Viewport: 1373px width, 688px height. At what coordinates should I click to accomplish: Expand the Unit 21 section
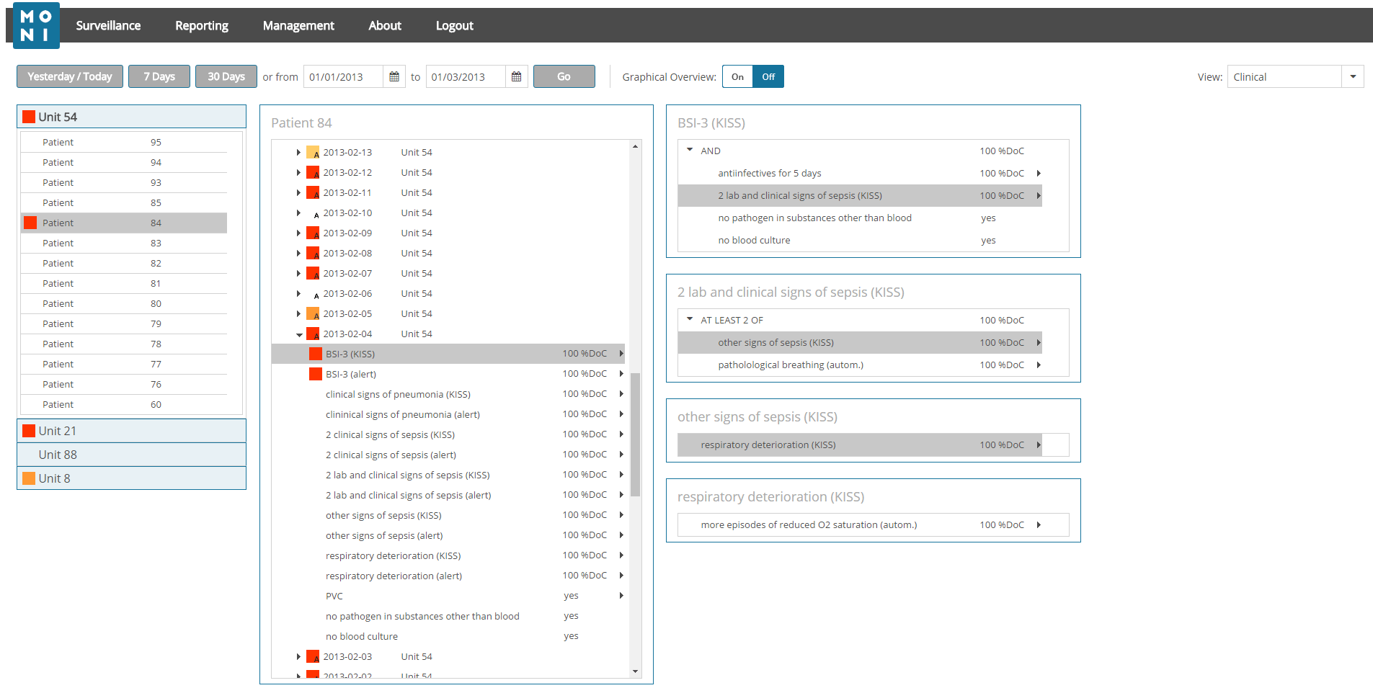tap(131, 431)
